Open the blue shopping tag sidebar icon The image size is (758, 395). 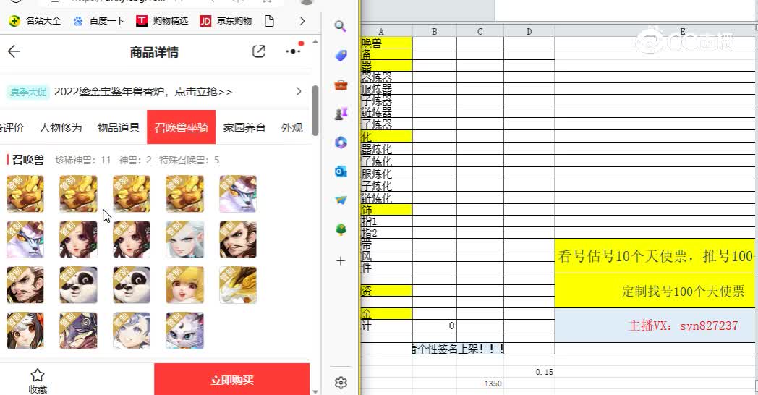pos(341,56)
